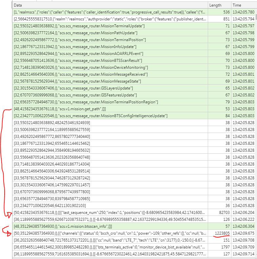Select the frame starting with [1,"realmscs"
Image resolution: width=257 pixels, height=259 pixels.
click(134, 12)
